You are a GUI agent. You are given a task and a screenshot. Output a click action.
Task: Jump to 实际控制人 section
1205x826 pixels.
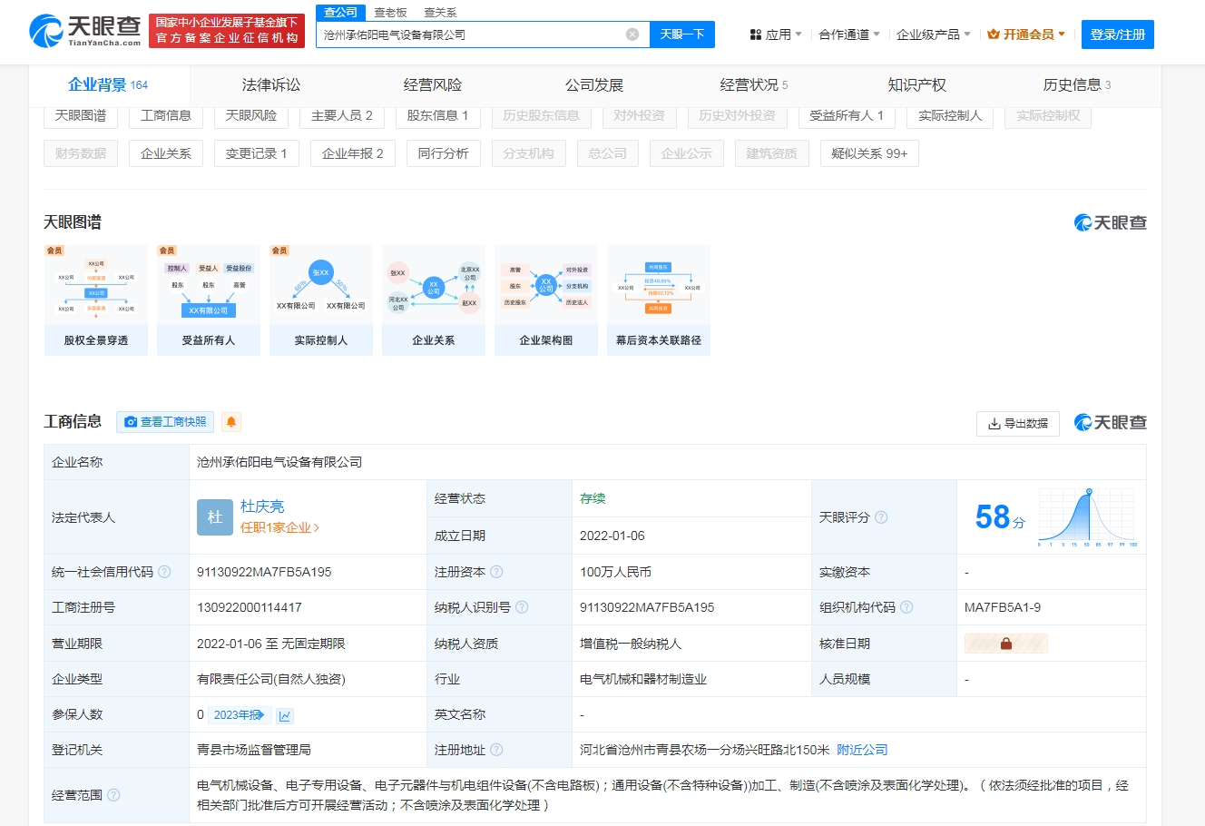950,115
